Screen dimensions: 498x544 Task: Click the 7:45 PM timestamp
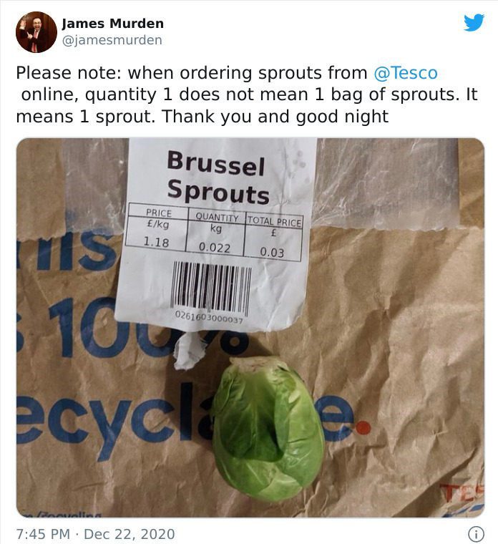(x=44, y=533)
